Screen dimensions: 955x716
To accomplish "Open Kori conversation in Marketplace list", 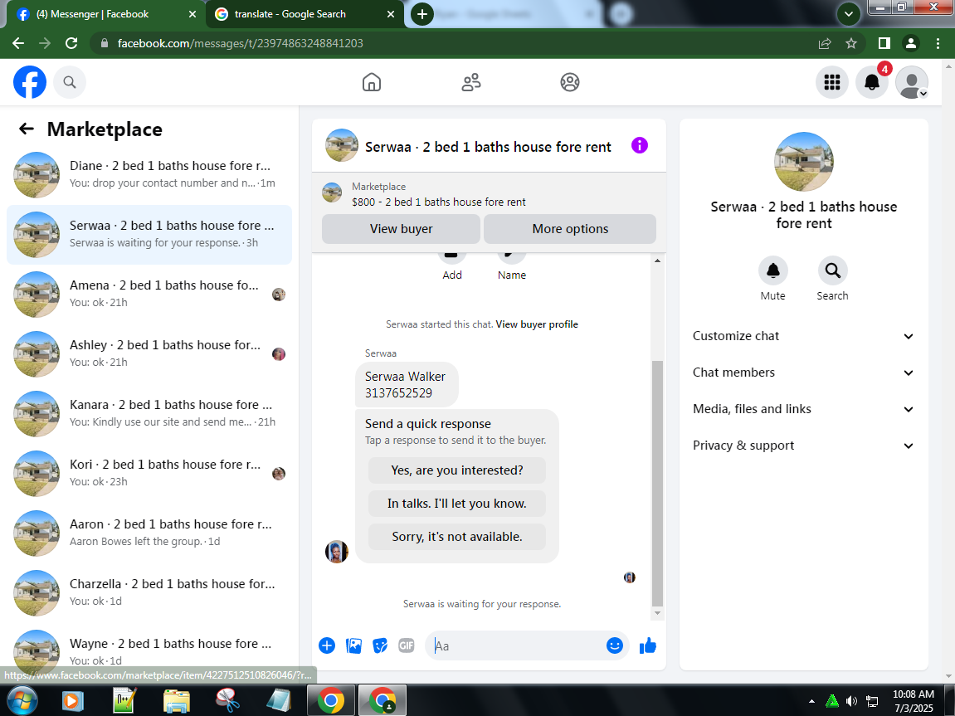I will (x=149, y=473).
